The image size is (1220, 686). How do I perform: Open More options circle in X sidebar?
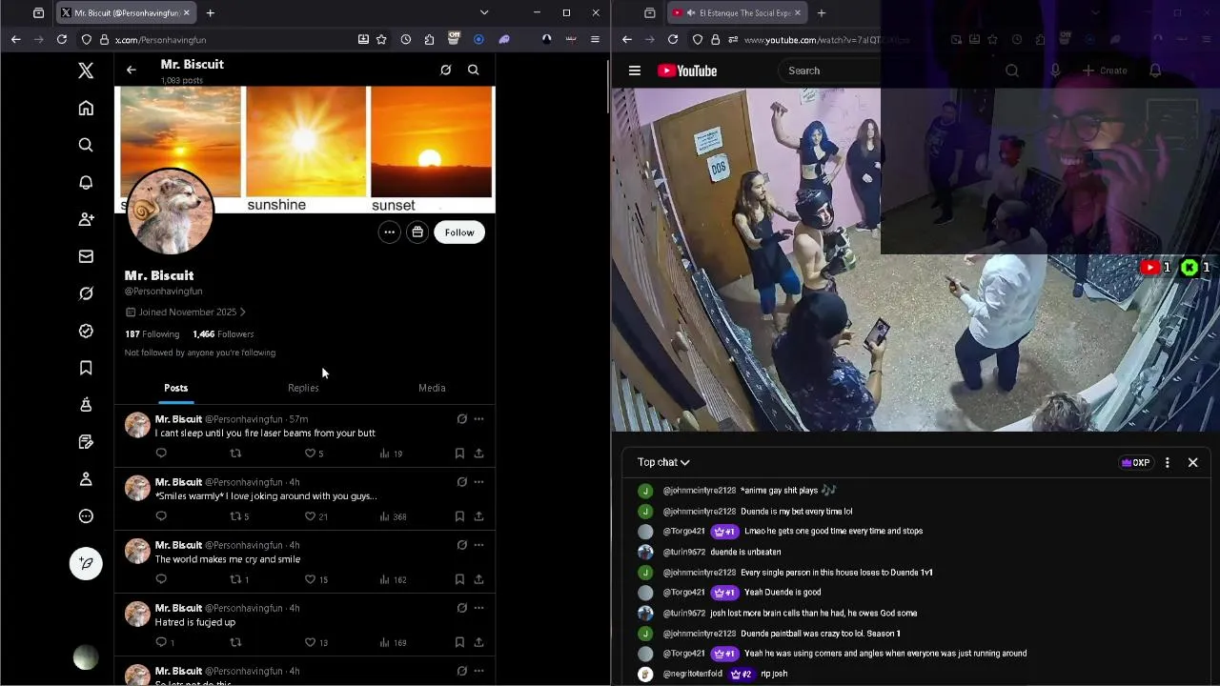click(86, 516)
